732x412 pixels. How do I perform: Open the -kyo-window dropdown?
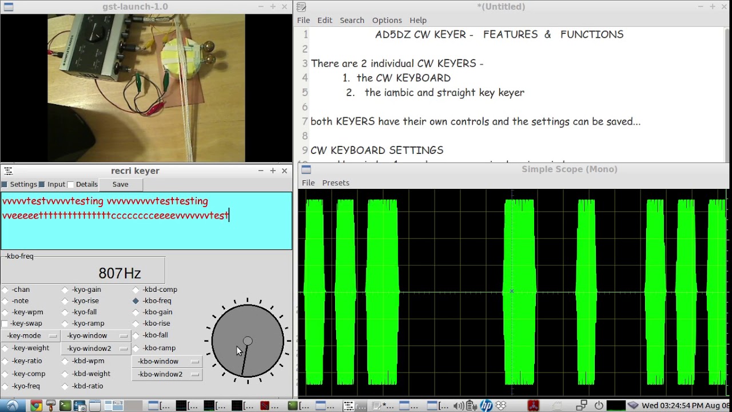[97, 336]
